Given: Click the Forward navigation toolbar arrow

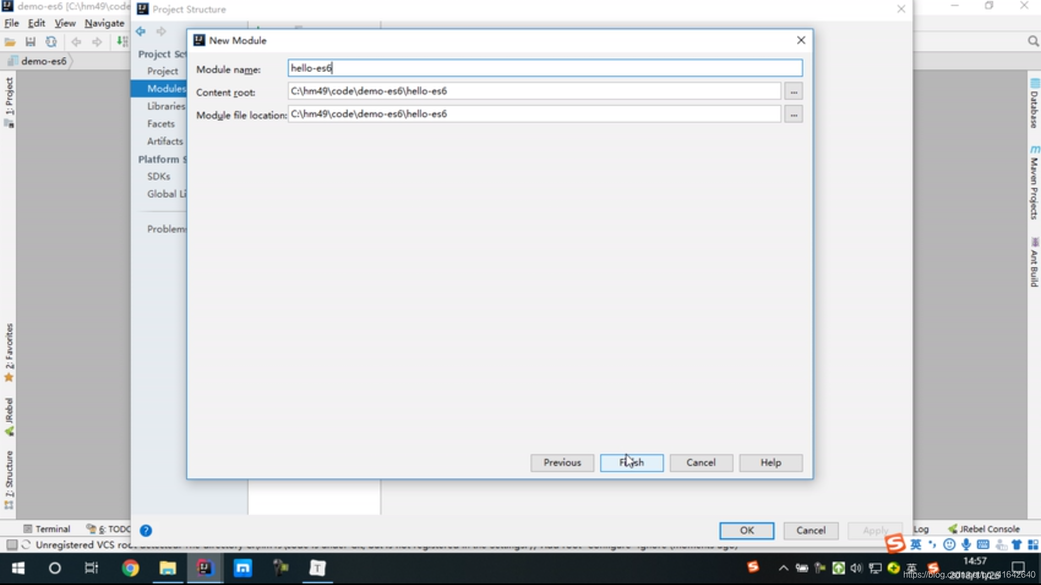Looking at the screenshot, I should click(97, 42).
